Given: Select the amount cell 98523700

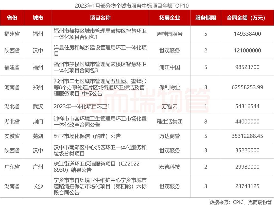Looking at the screenshot, I should pos(247,67).
